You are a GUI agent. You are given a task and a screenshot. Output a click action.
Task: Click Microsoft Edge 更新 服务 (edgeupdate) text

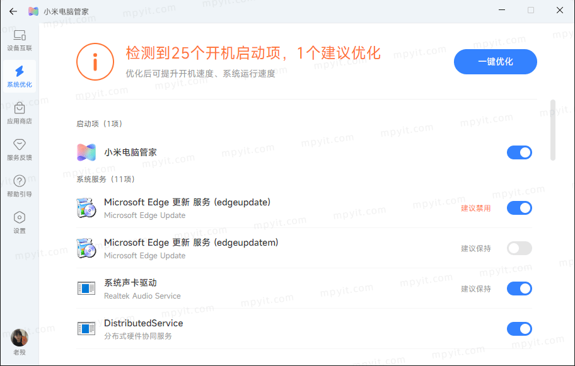point(187,202)
